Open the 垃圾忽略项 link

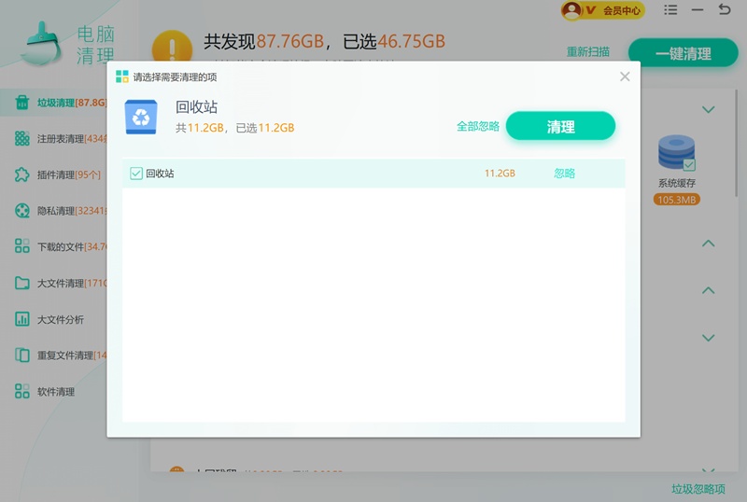point(698,489)
